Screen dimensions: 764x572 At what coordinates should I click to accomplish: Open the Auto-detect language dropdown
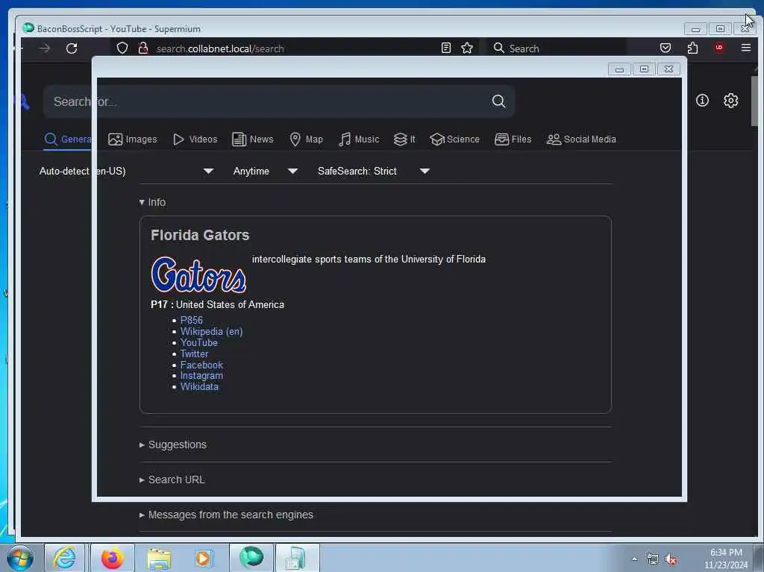(126, 171)
